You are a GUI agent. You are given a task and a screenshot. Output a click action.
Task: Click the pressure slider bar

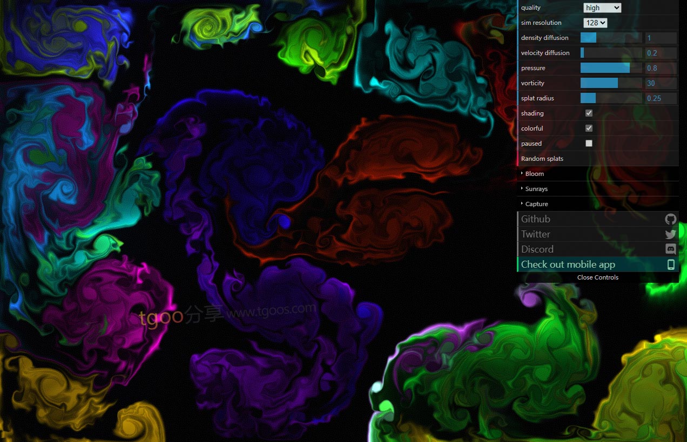pyautogui.click(x=611, y=68)
